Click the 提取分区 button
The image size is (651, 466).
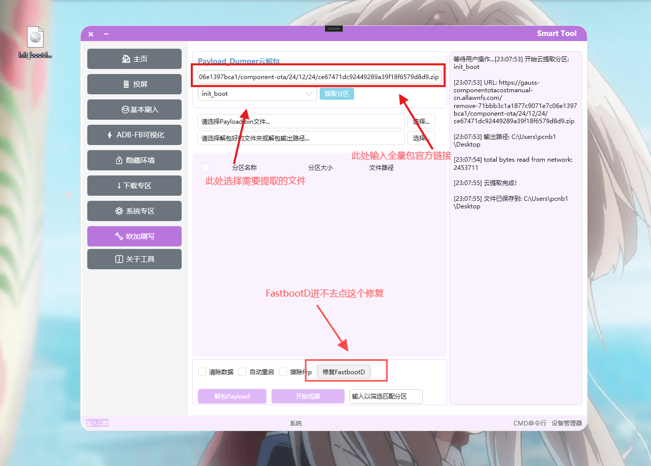pos(336,94)
